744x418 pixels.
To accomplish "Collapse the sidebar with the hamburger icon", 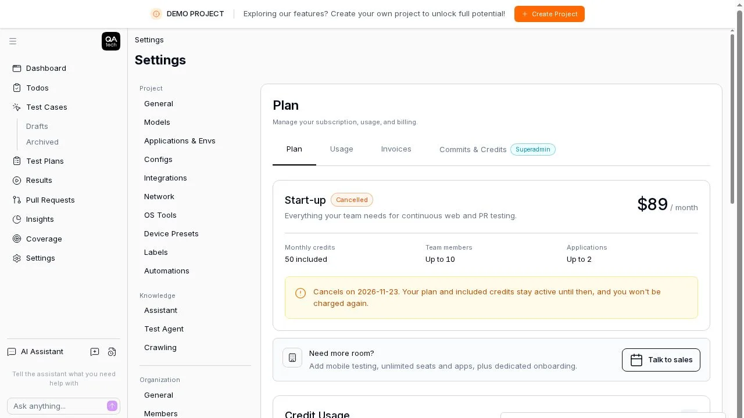I will point(13,41).
